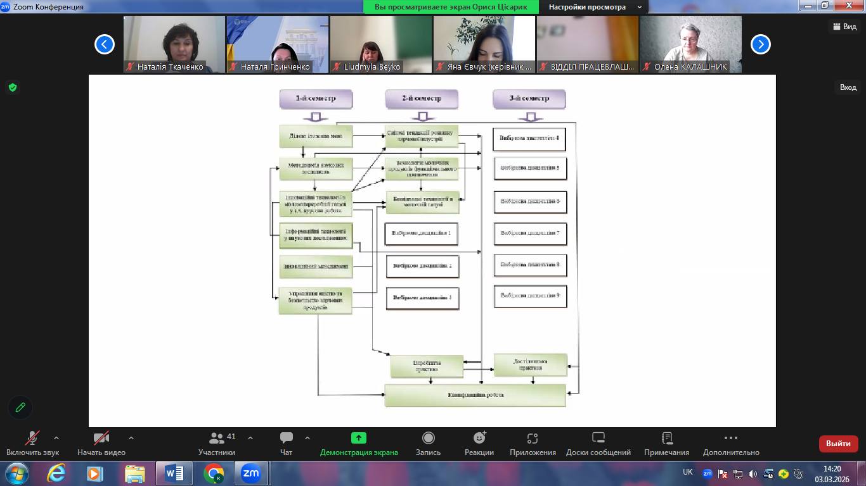Show next participants with right arrow

click(760, 44)
